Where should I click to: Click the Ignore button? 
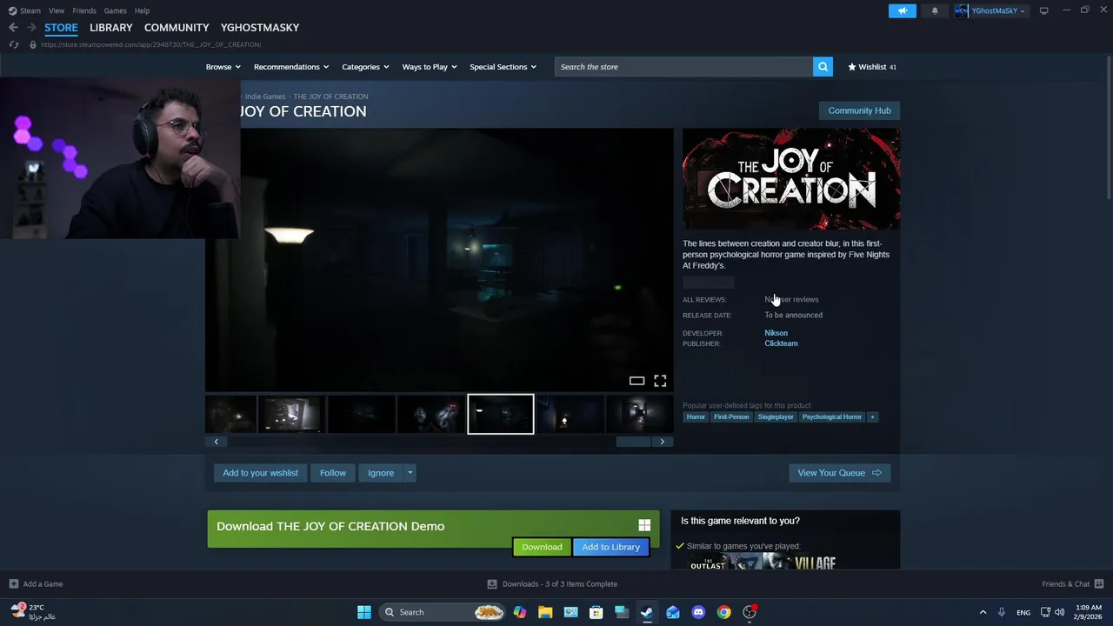381,473
